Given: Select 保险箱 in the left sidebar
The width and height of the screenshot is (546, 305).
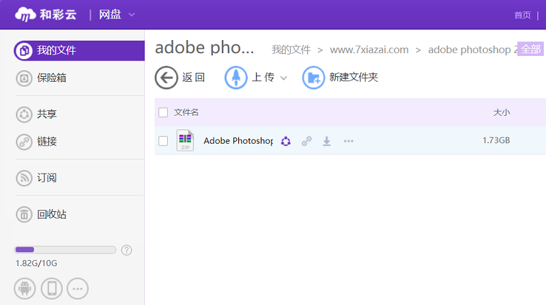Looking at the screenshot, I should 51,78.
